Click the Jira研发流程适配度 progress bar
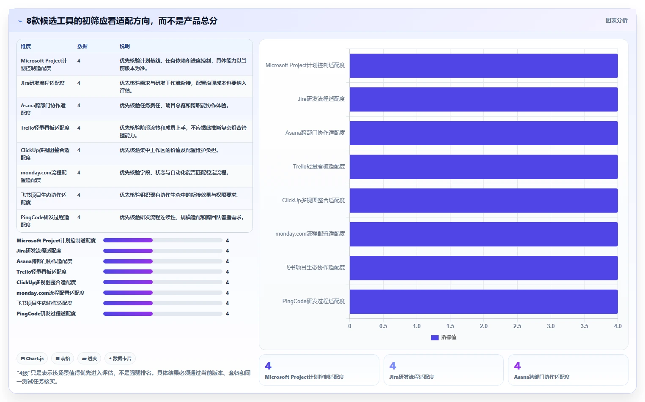 [x=163, y=251]
